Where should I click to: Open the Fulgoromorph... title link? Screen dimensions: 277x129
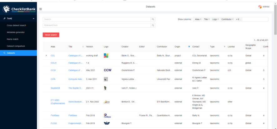coord(76,123)
